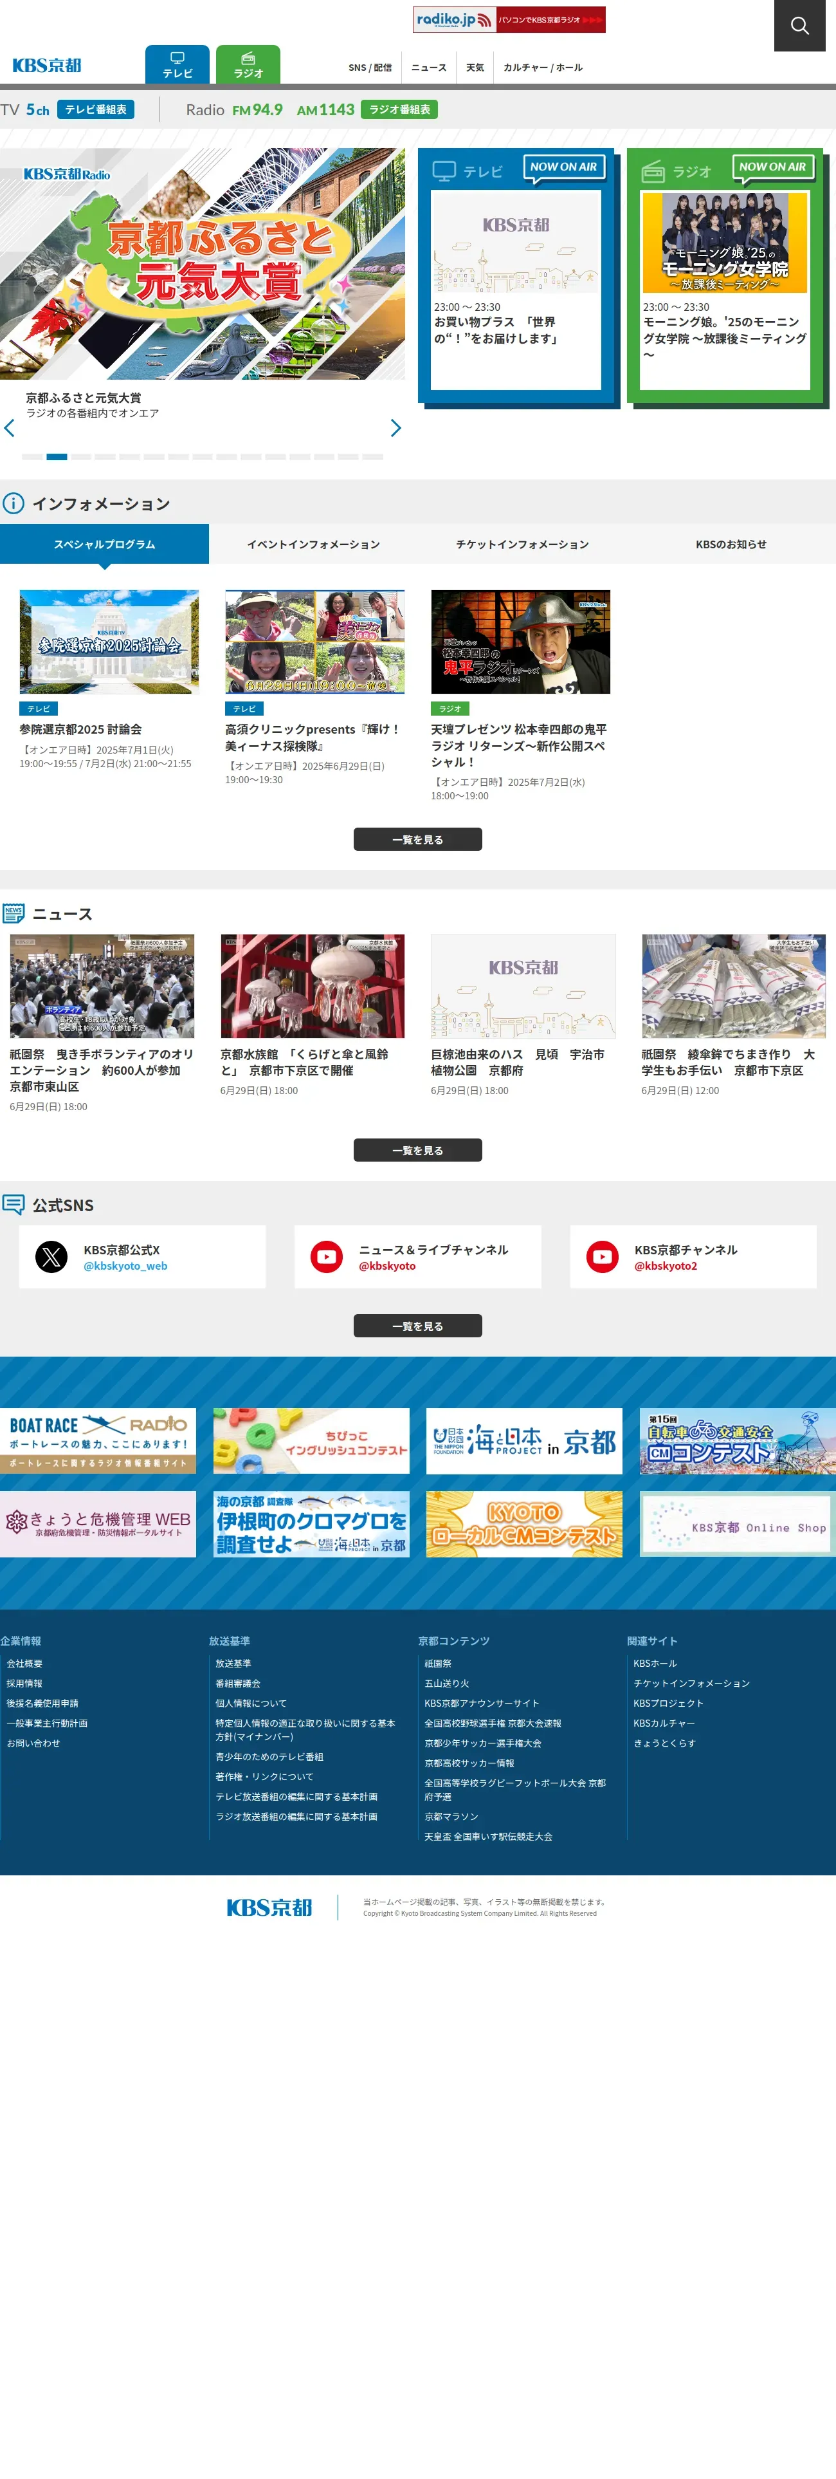This screenshot has width=836, height=2479.
Task: Open 五山送り火 footer link
Action: click(448, 1683)
